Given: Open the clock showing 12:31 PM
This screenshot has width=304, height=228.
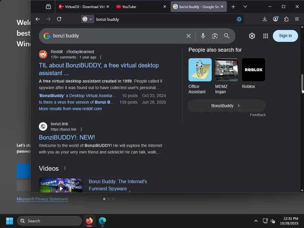Looking at the screenshot, I should click(289, 221).
